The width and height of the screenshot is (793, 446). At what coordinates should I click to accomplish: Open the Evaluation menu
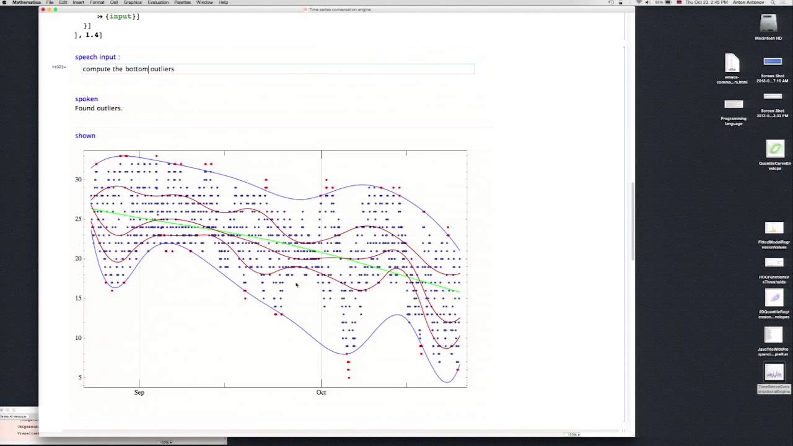[x=158, y=2]
